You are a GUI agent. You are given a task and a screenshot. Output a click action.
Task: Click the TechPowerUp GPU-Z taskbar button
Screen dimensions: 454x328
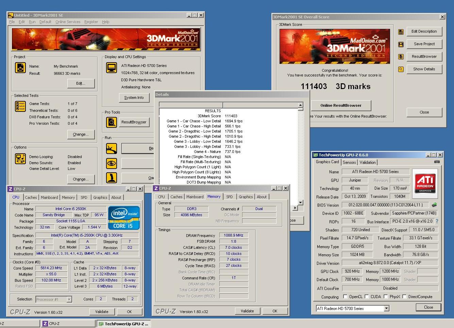[124, 324]
